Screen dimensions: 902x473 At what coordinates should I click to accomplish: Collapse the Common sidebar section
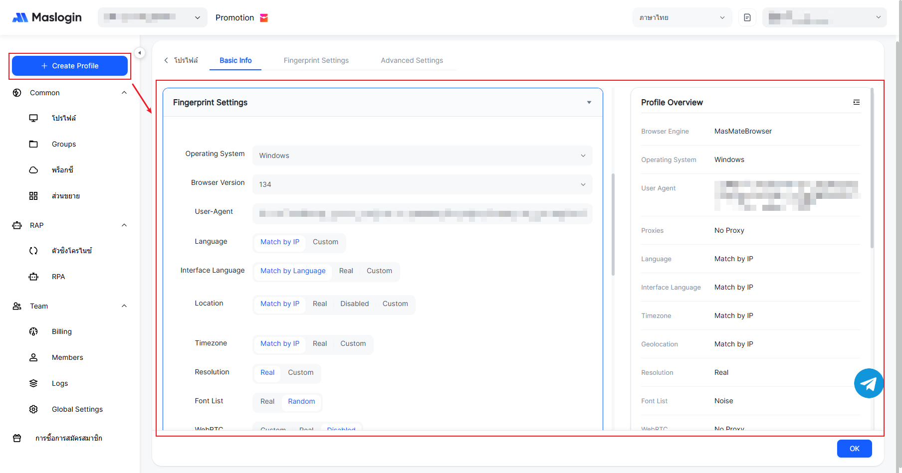point(124,93)
